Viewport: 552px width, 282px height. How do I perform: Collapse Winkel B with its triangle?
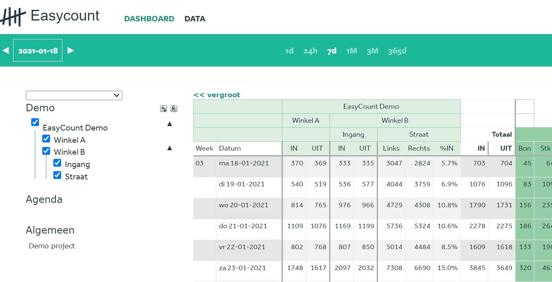169,148
